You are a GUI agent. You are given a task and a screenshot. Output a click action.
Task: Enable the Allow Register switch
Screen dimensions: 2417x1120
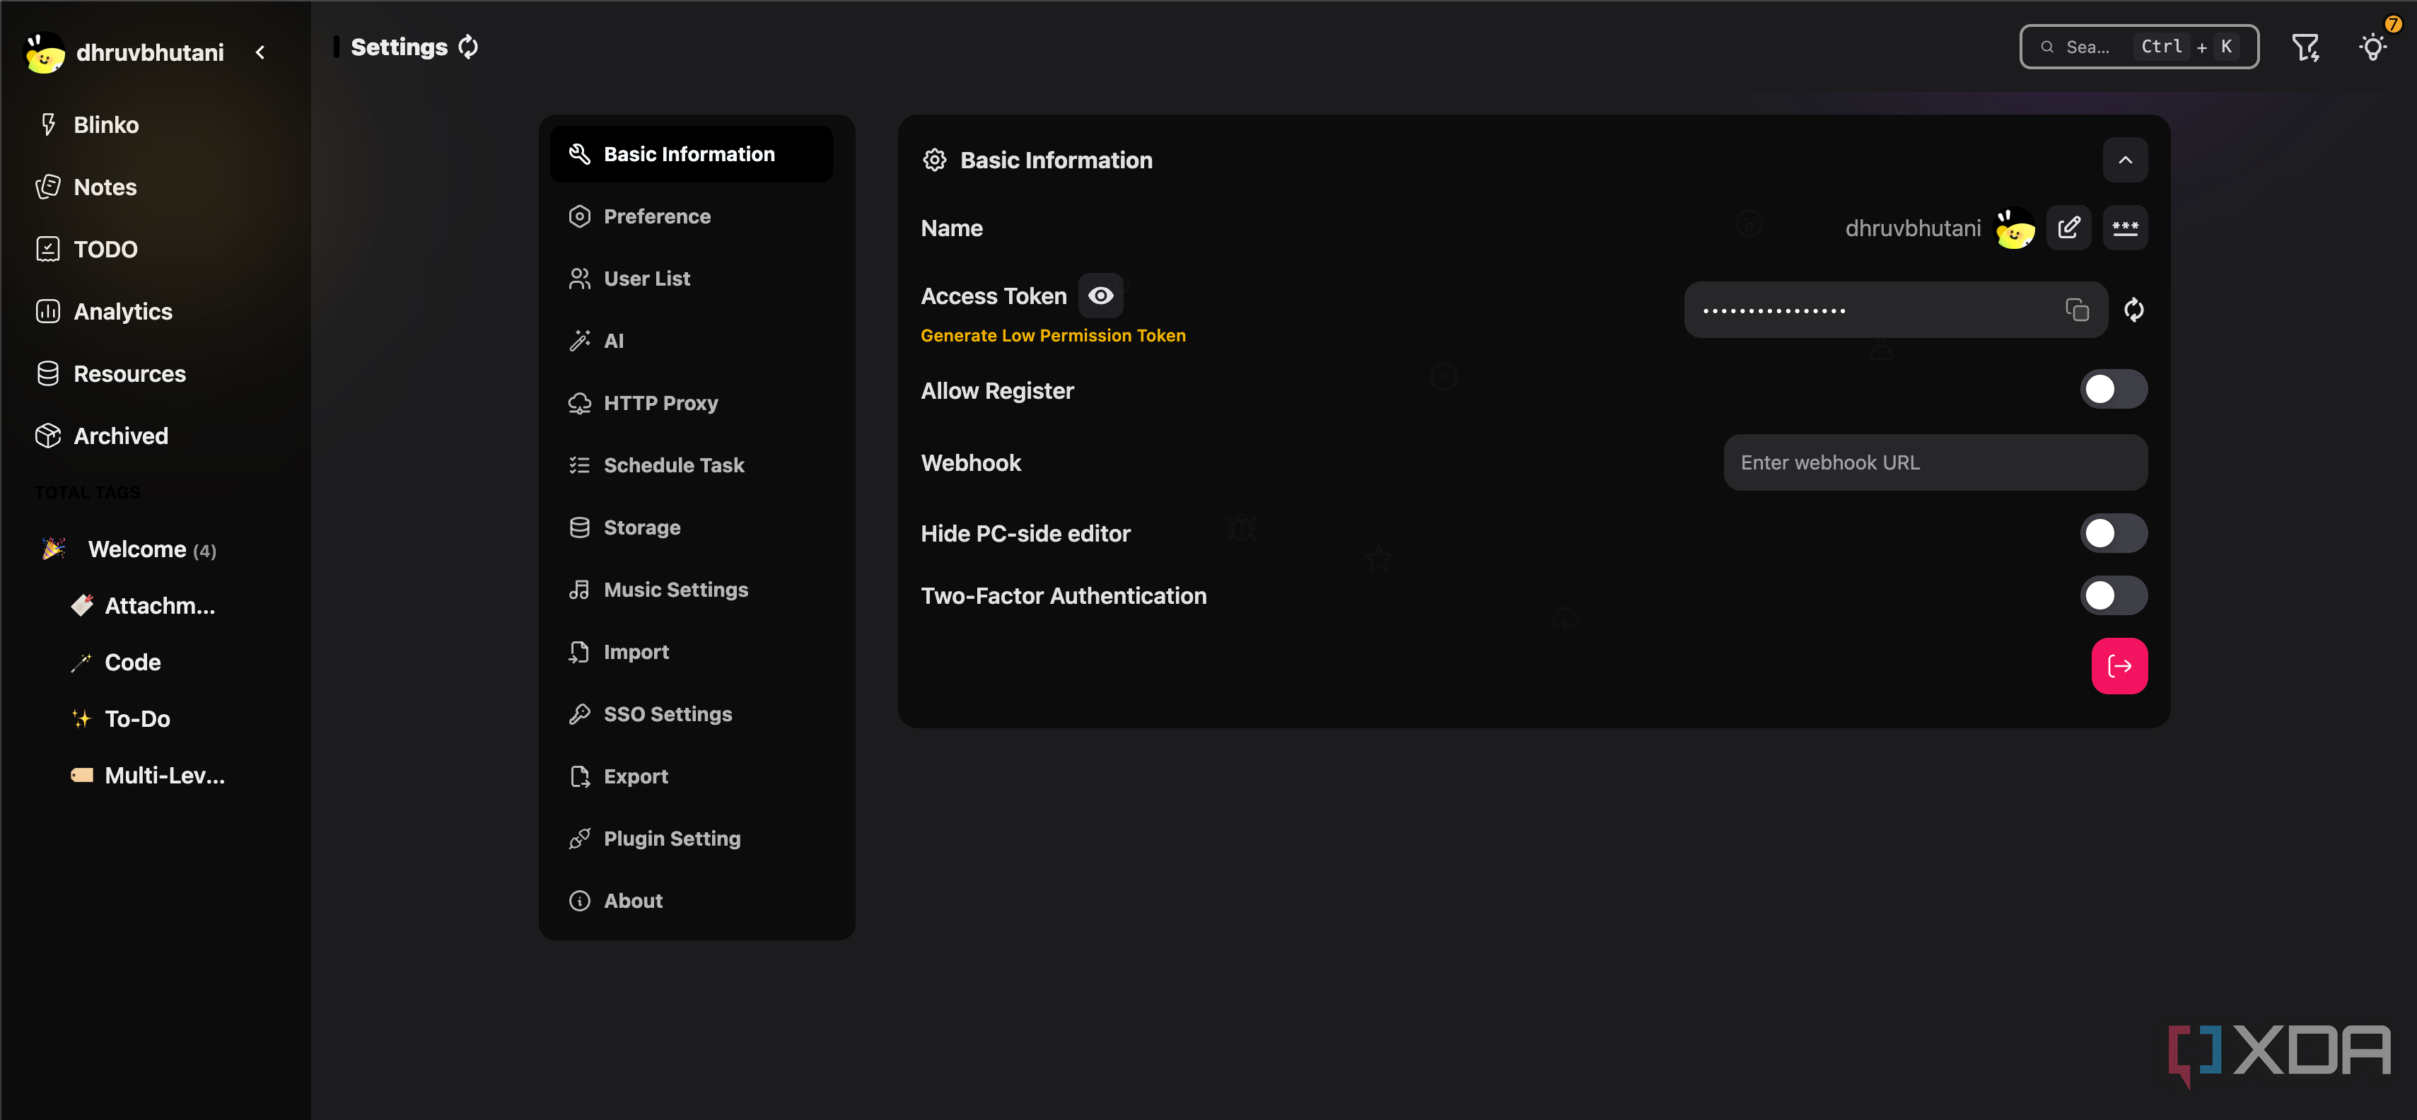click(2113, 390)
